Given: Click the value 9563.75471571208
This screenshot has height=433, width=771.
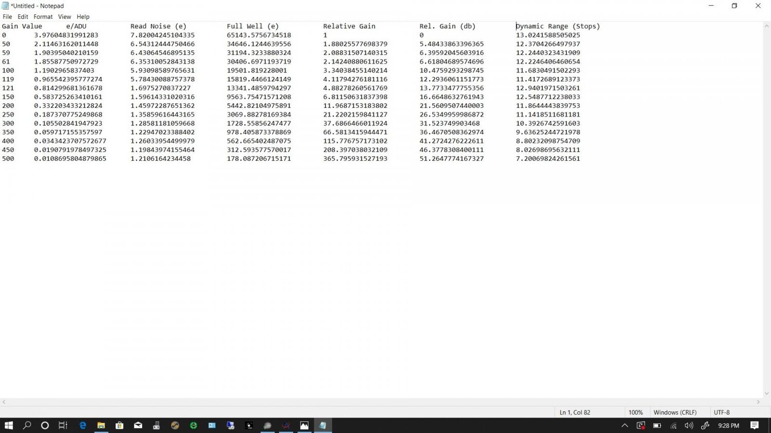Looking at the screenshot, I should coord(259,97).
